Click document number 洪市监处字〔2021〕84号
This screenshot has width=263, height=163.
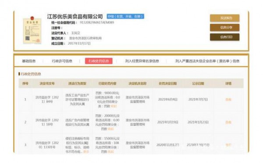click(47, 99)
